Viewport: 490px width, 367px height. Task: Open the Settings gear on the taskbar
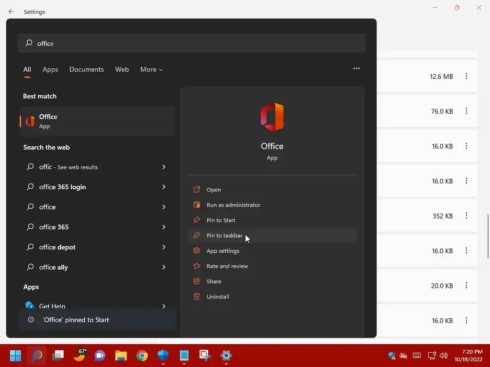tap(226, 356)
